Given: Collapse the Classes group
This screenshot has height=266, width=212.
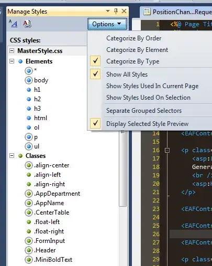Looking at the screenshot, I should coord(12,156).
